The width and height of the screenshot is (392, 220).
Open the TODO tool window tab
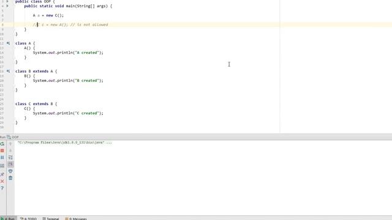(29, 219)
